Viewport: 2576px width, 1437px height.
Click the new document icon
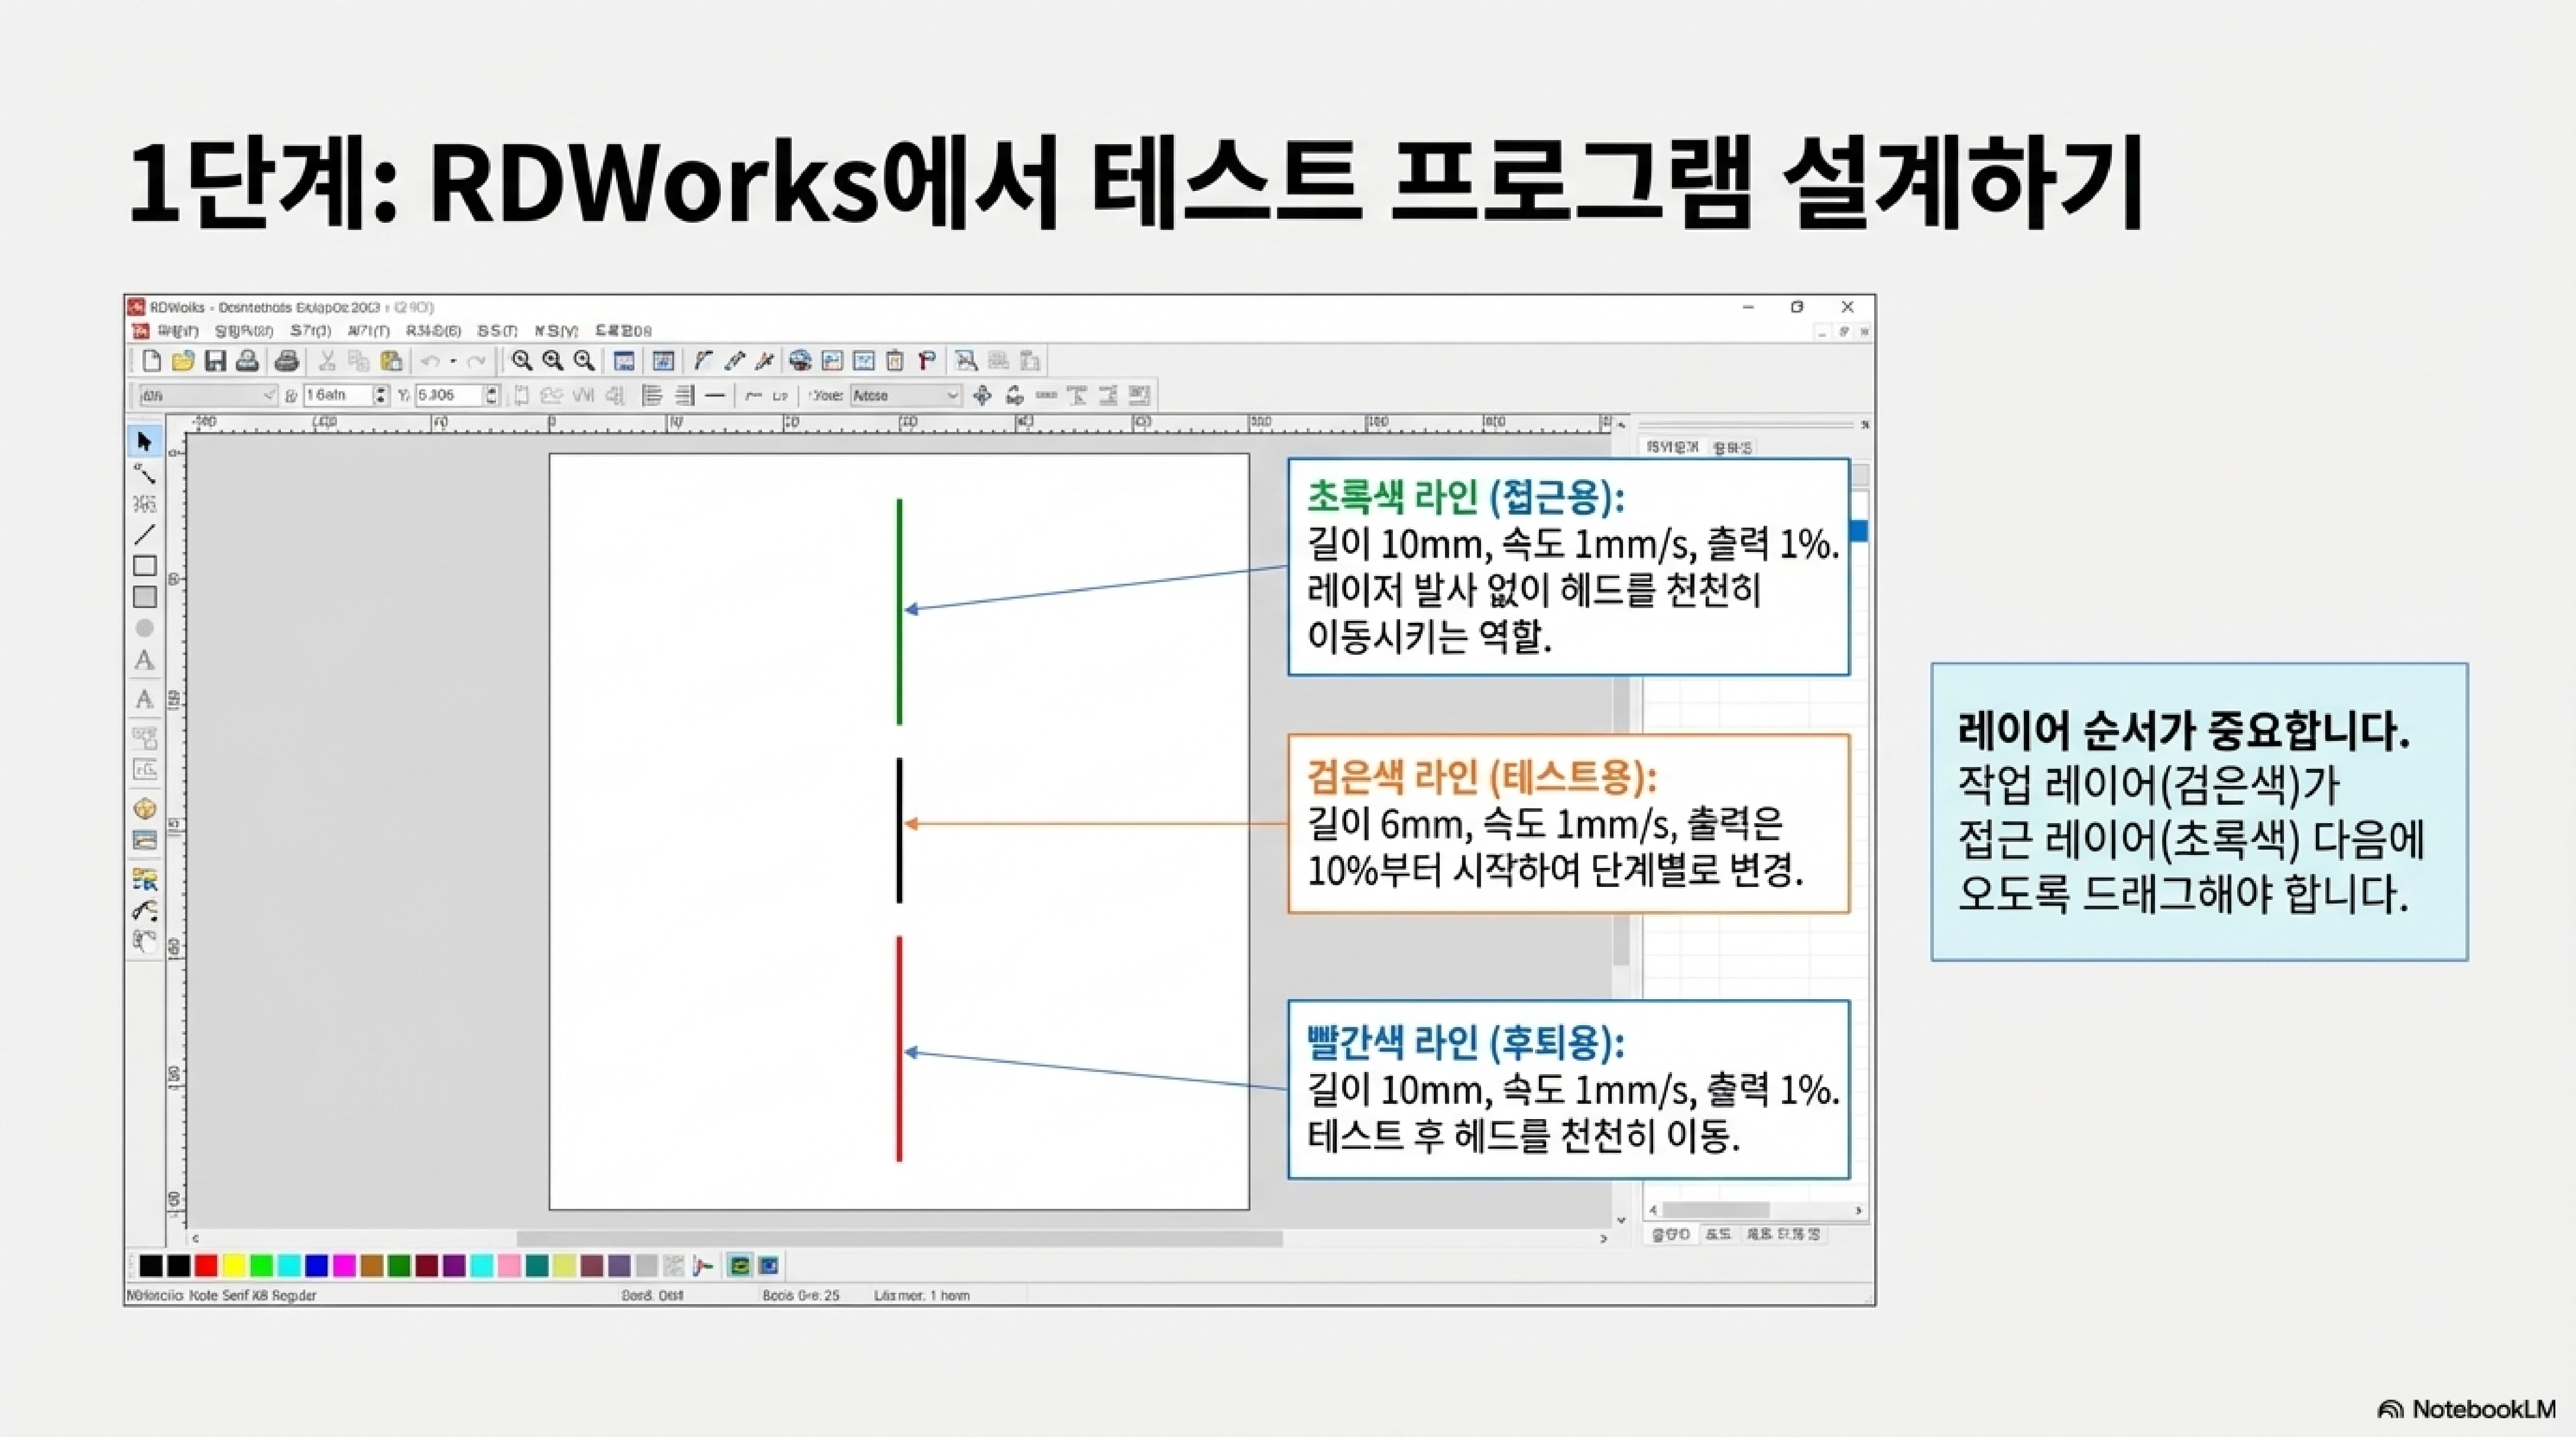tap(151, 361)
